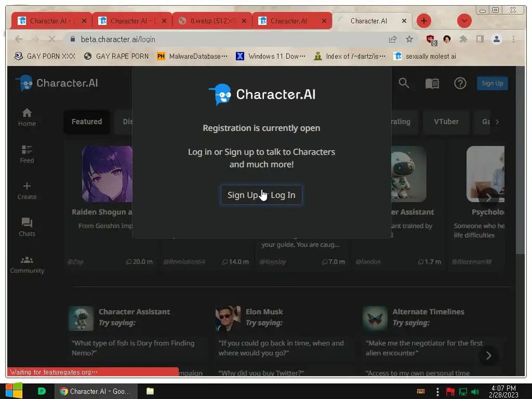Open the MalwareDatabase bookmark
The height and width of the screenshot is (399, 532).
click(x=192, y=56)
